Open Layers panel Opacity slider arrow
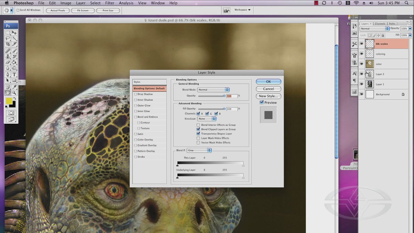 410,28
